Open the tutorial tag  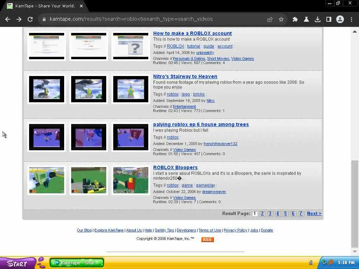pos(194,46)
